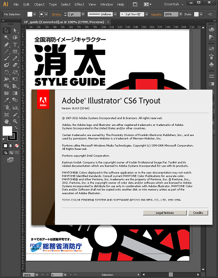
Task: Select the Blend tool
Action: (x=15, y=100)
